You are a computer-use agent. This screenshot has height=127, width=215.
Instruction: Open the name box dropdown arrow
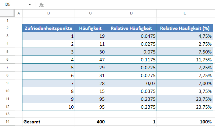pyautogui.click(x=30, y=5)
